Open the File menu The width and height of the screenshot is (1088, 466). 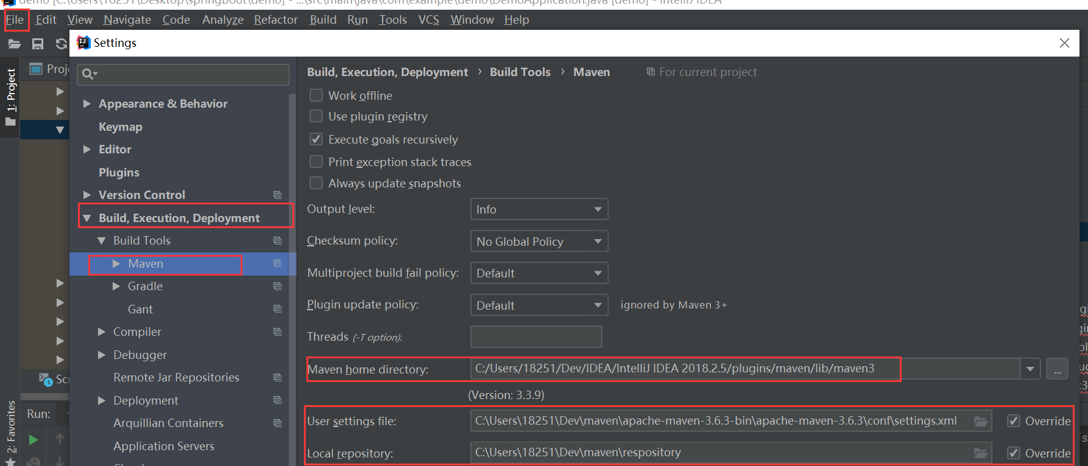tap(15, 19)
